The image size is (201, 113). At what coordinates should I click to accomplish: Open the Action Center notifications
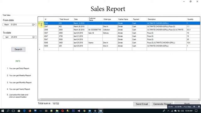(196, 111)
